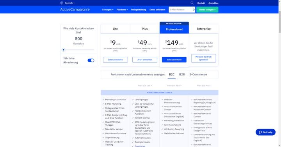The height and width of the screenshot is (147, 281).
Task: Open Demo anfordern in navigation
Action: click(x=157, y=10)
